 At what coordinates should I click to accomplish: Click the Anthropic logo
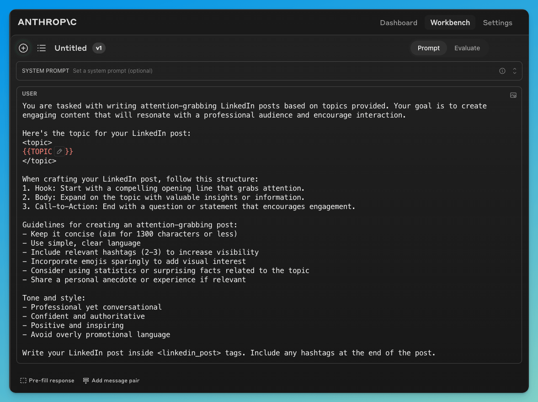[x=47, y=22]
